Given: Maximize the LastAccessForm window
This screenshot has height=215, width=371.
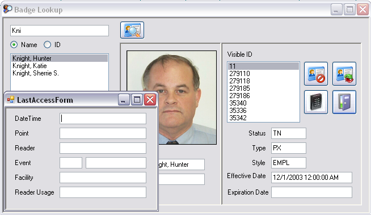Looking at the screenshot, I should click(137, 100).
